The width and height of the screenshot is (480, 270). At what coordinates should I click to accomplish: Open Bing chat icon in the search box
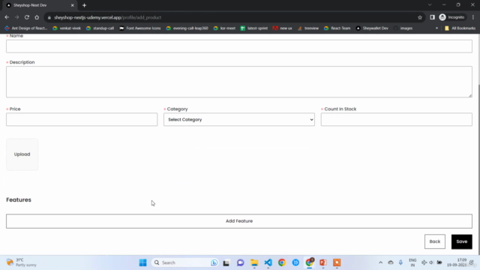click(214, 262)
